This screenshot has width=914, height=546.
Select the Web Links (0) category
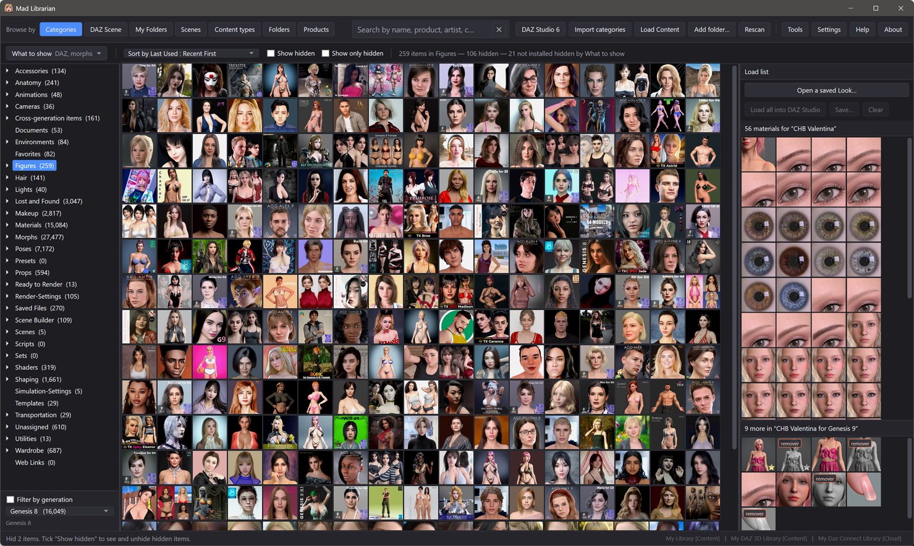tap(35, 463)
